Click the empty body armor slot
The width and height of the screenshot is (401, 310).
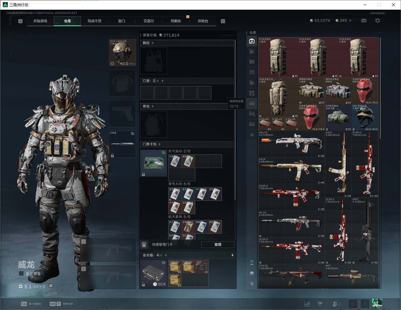[x=122, y=83]
